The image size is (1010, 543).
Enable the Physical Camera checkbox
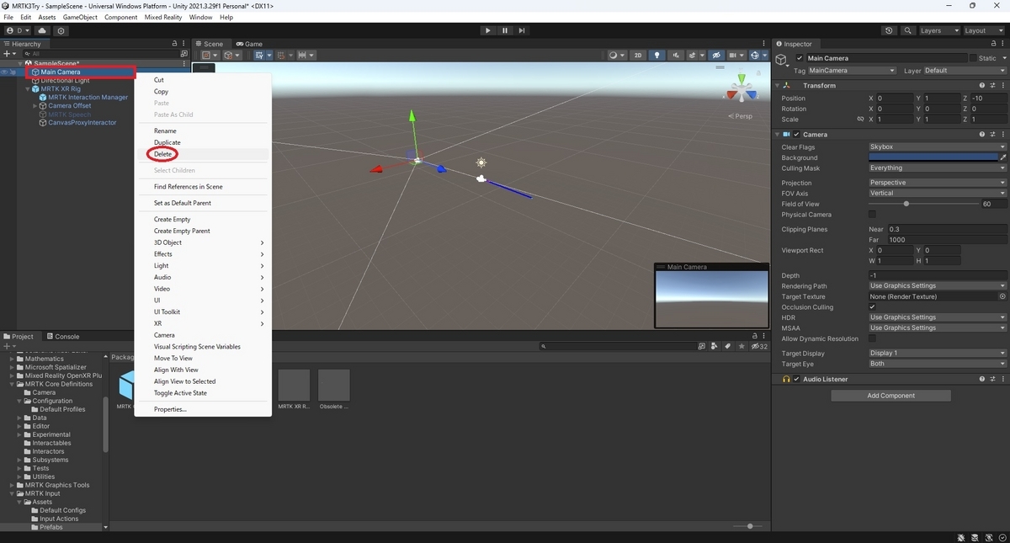pos(872,214)
